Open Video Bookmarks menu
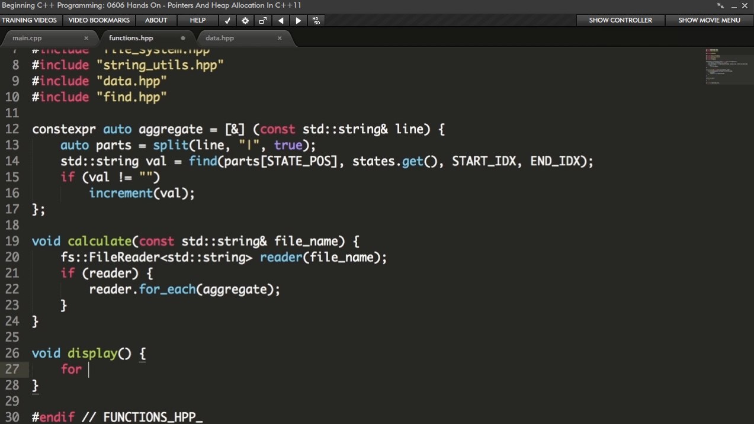 point(99,20)
